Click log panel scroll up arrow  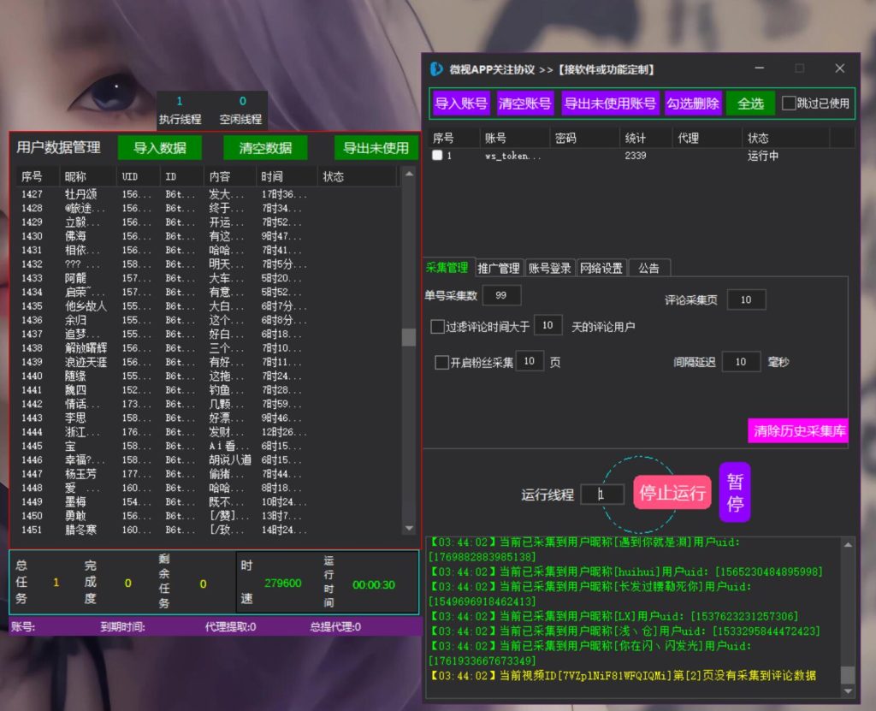click(x=848, y=544)
